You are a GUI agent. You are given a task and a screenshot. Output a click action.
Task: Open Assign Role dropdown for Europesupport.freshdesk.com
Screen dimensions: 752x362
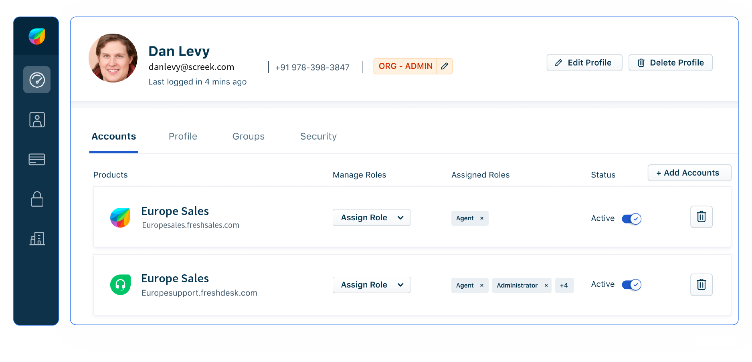[x=371, y=285]
